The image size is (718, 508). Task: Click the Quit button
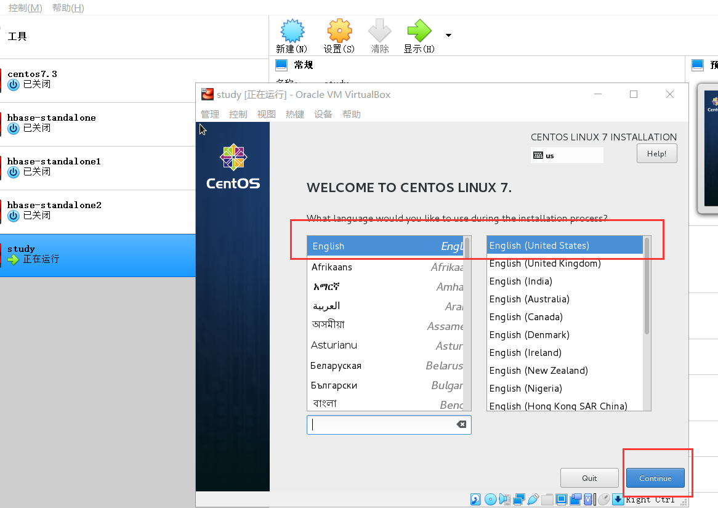click(x=589, y=478)
